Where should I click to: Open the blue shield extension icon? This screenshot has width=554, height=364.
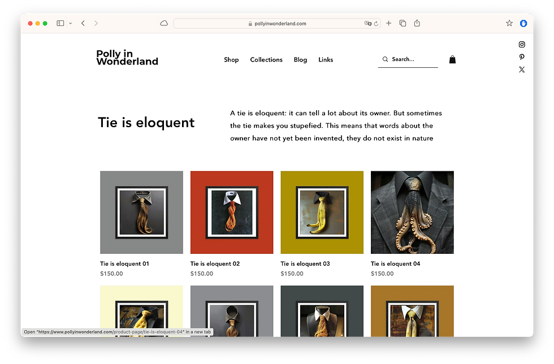coord(523,23)
